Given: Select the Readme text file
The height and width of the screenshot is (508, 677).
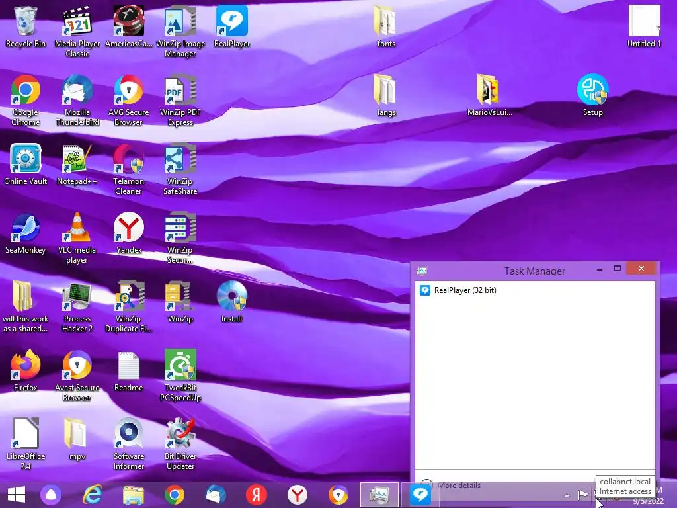Looking at the screenshot, I should pyautogui.click(x=129, y=370).
